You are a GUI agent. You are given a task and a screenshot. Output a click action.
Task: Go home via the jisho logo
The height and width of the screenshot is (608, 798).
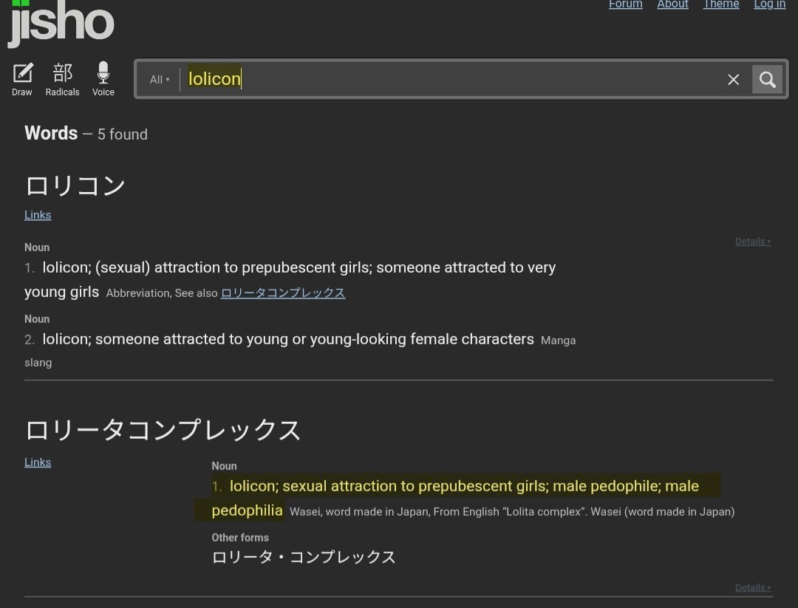point(61,23)
